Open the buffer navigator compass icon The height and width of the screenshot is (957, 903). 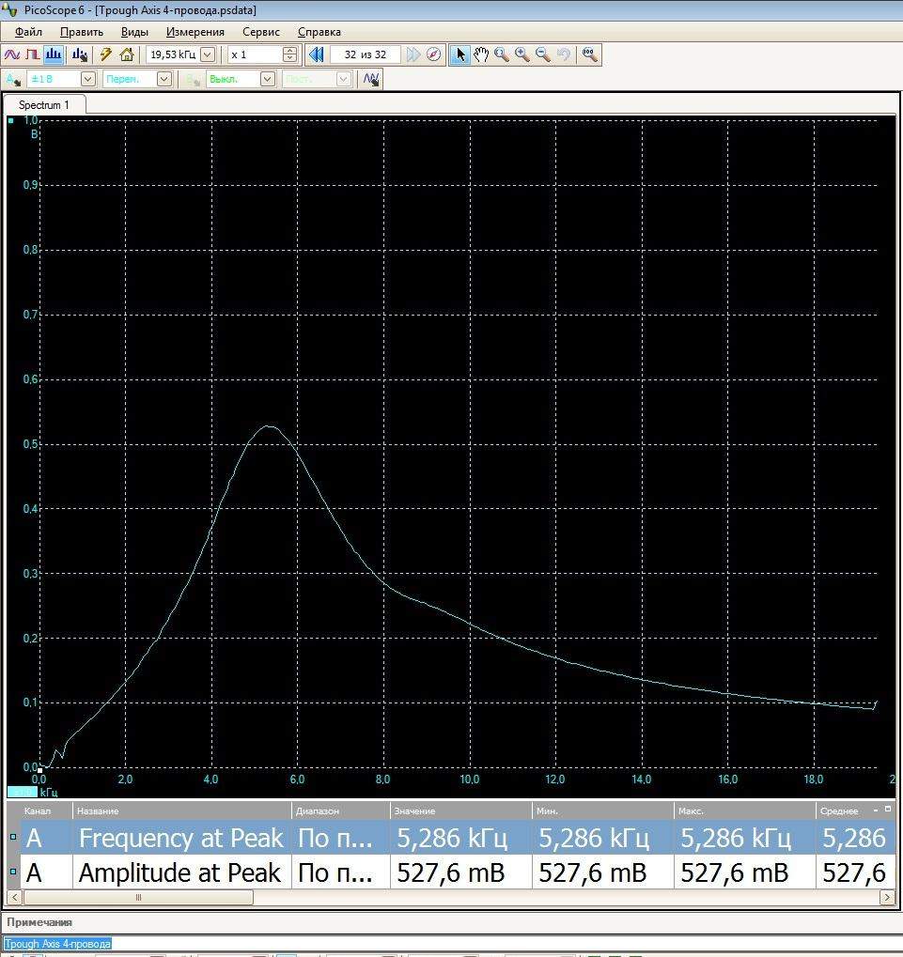pyautogui.click(x=433, y=54)
